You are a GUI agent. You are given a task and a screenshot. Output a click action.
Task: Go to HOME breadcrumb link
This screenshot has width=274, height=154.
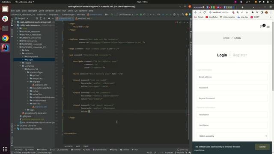point(226,38)
